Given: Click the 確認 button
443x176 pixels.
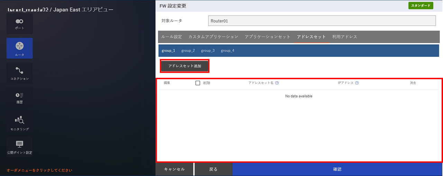Looking at the screenshot, I should tap(337, 169).
